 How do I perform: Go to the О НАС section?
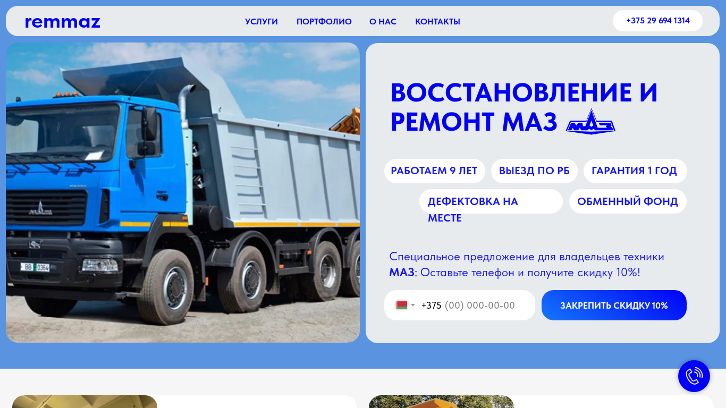(x=383, y=22)
